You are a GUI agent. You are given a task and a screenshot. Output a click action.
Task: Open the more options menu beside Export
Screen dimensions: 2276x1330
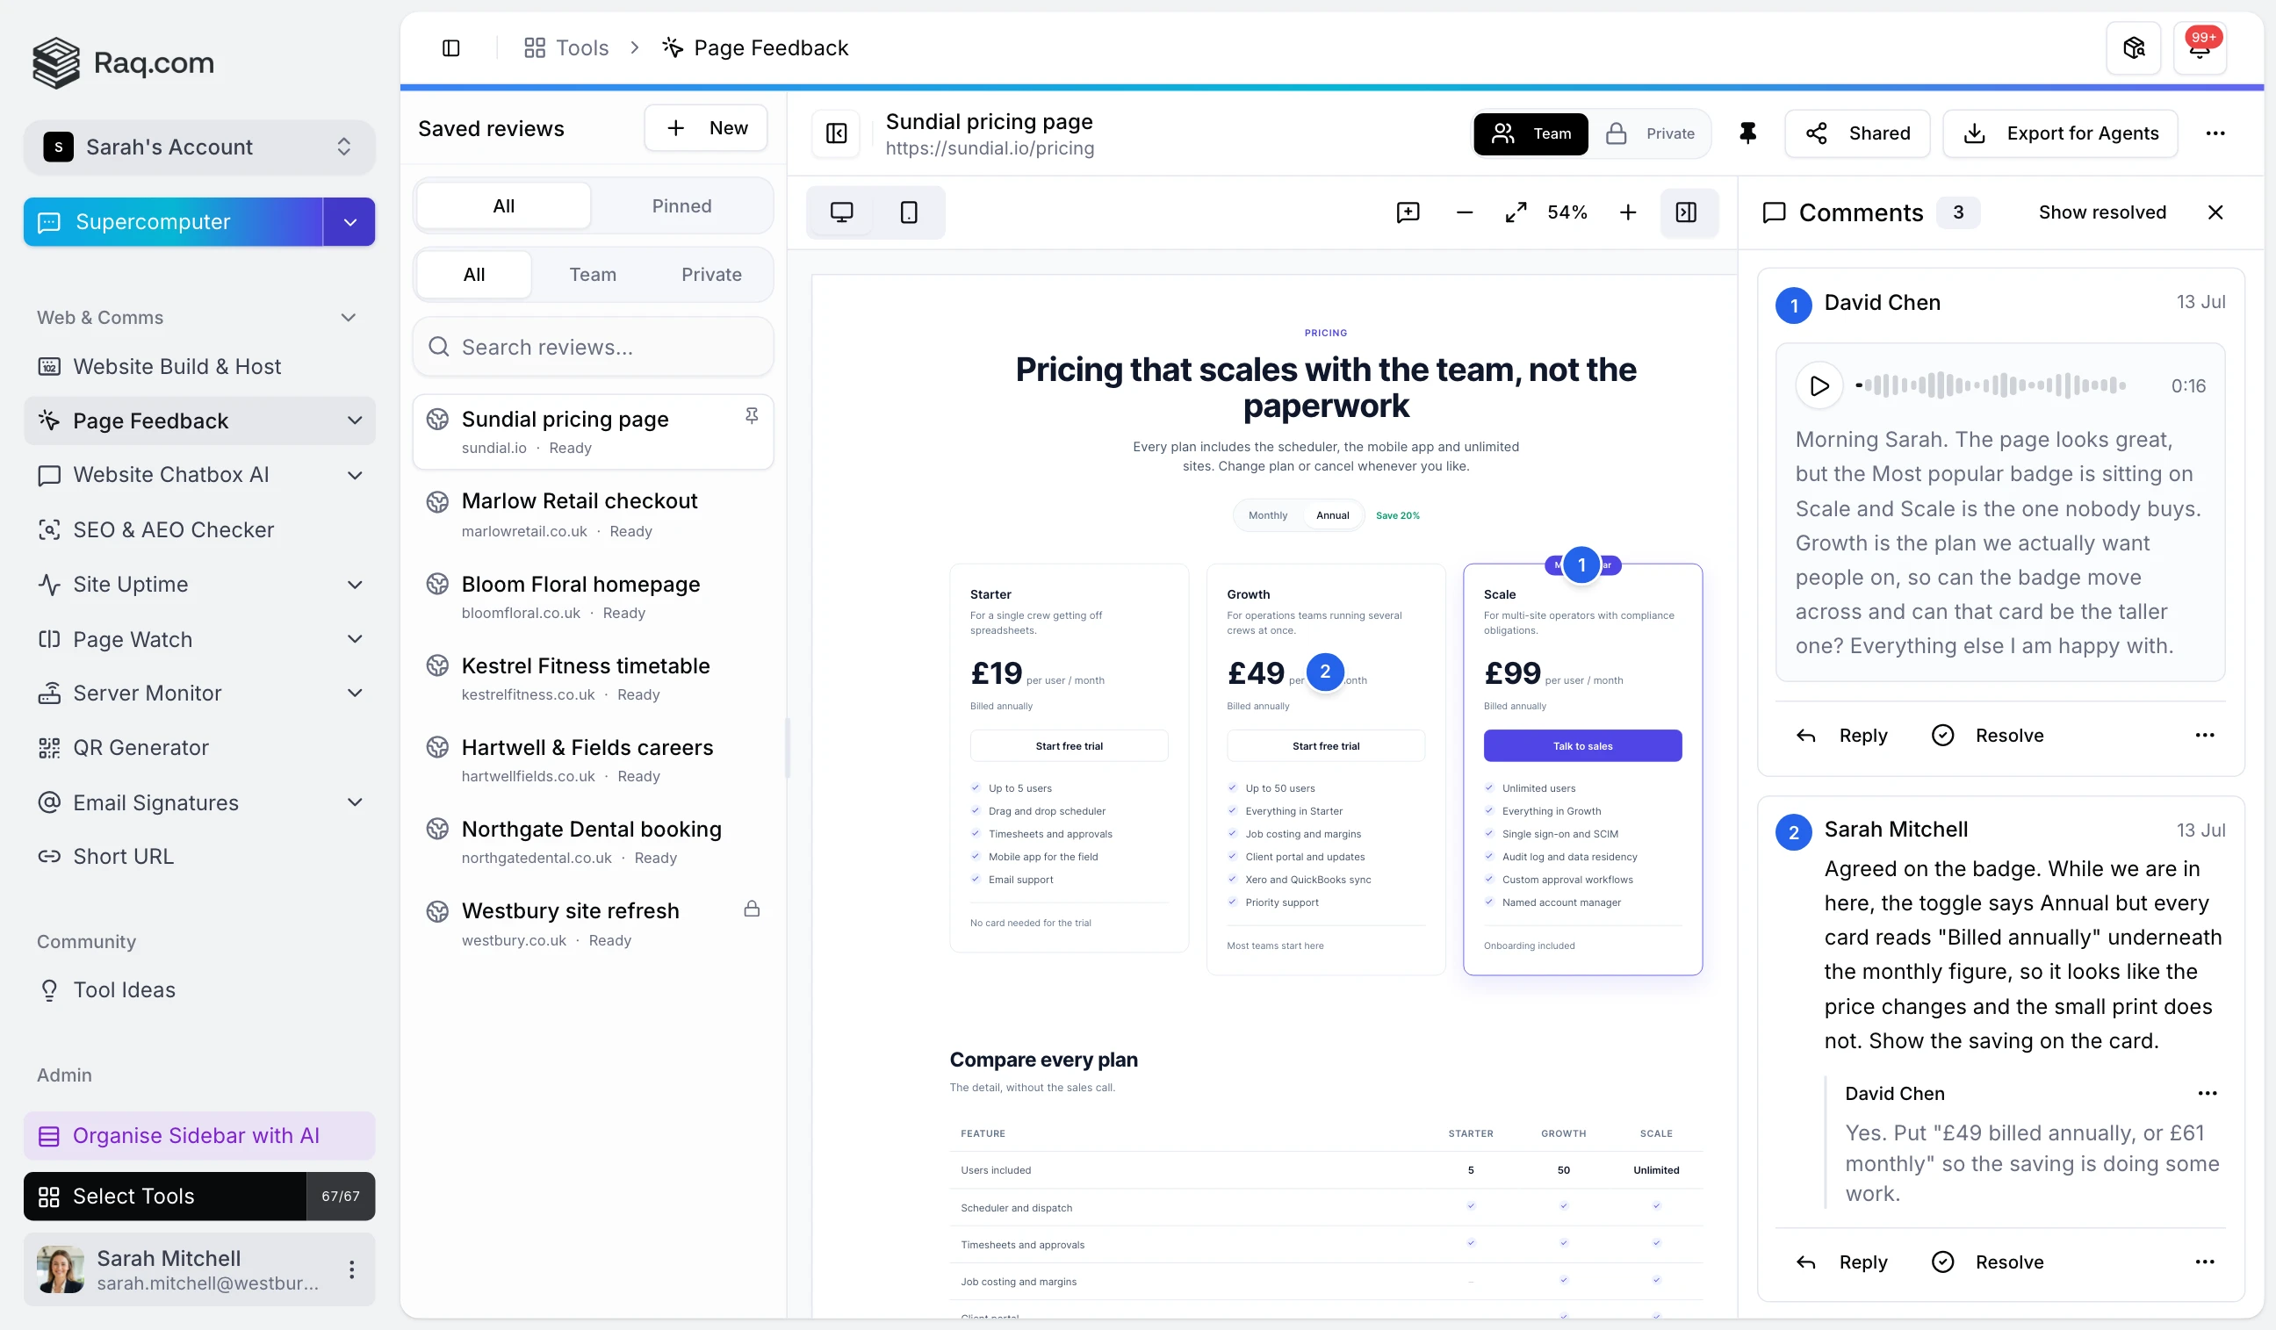pyautogui.click(x=2215, y=133)
